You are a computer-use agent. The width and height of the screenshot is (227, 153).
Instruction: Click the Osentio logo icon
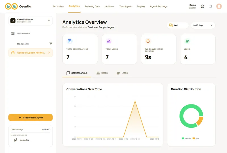click(11, 6)
